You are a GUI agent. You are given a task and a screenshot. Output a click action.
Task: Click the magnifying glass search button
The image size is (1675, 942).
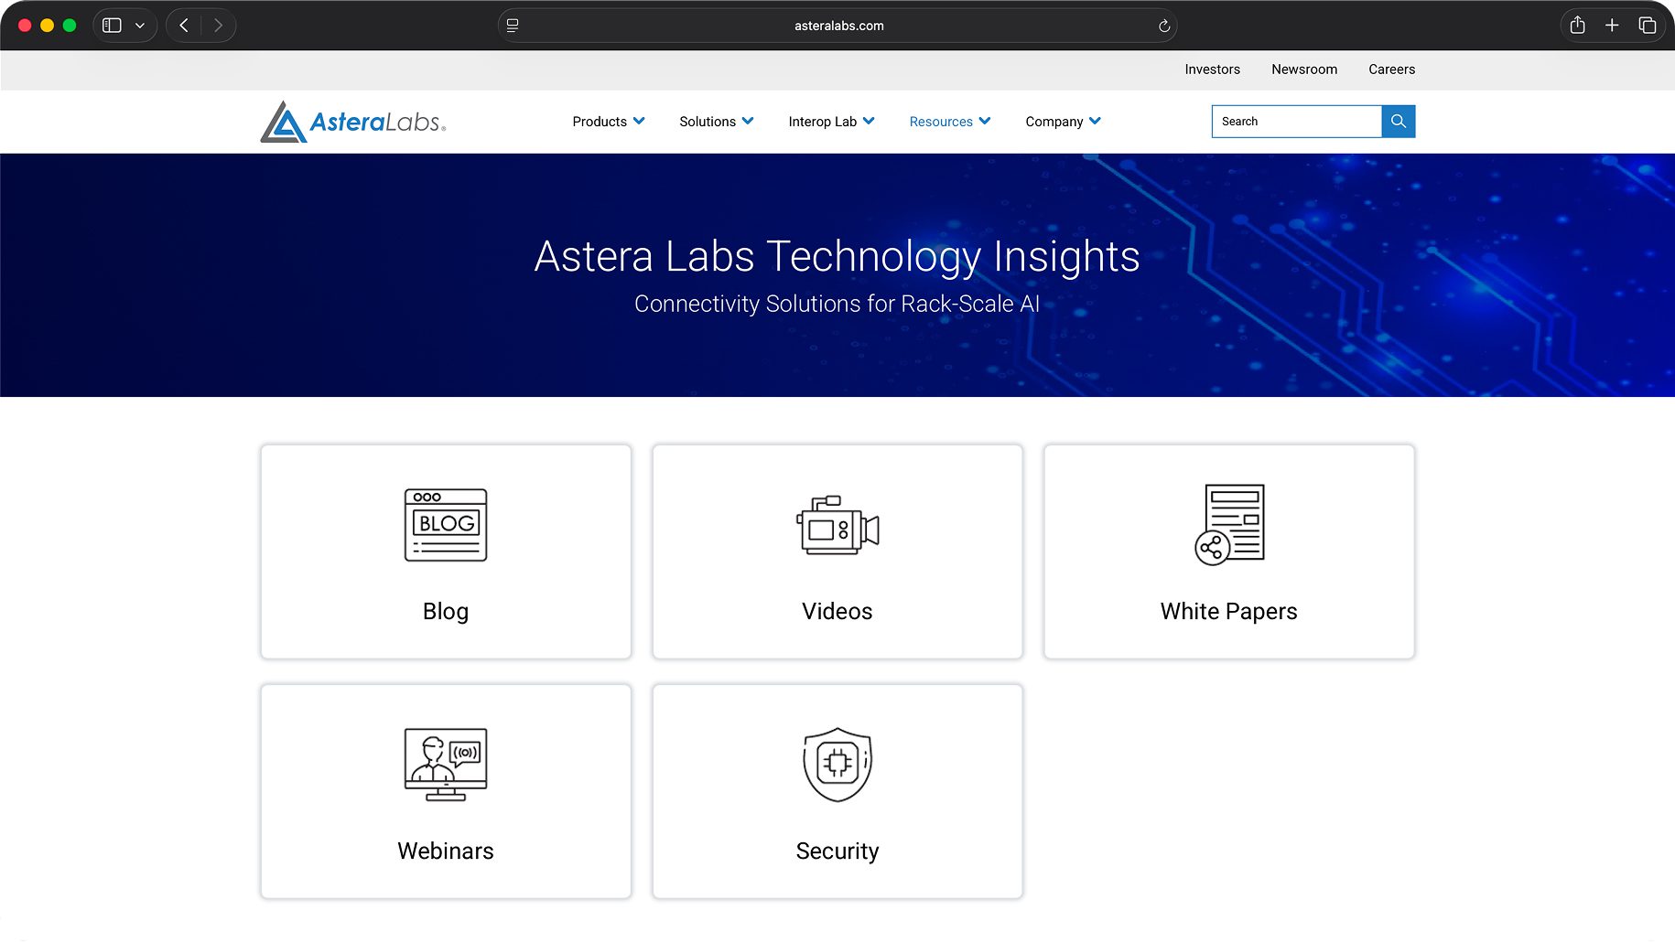1398,122
